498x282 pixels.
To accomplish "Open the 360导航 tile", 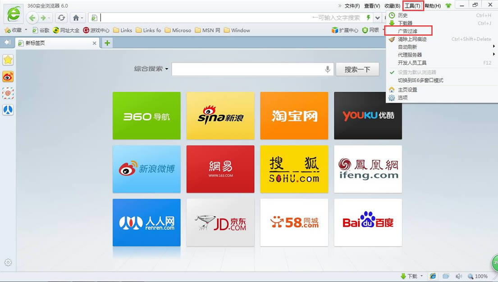I will click(x=146, y=116).
